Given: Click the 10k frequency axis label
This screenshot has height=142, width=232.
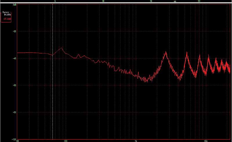Looking at the screenshot, I should click(x=206, y=141).
